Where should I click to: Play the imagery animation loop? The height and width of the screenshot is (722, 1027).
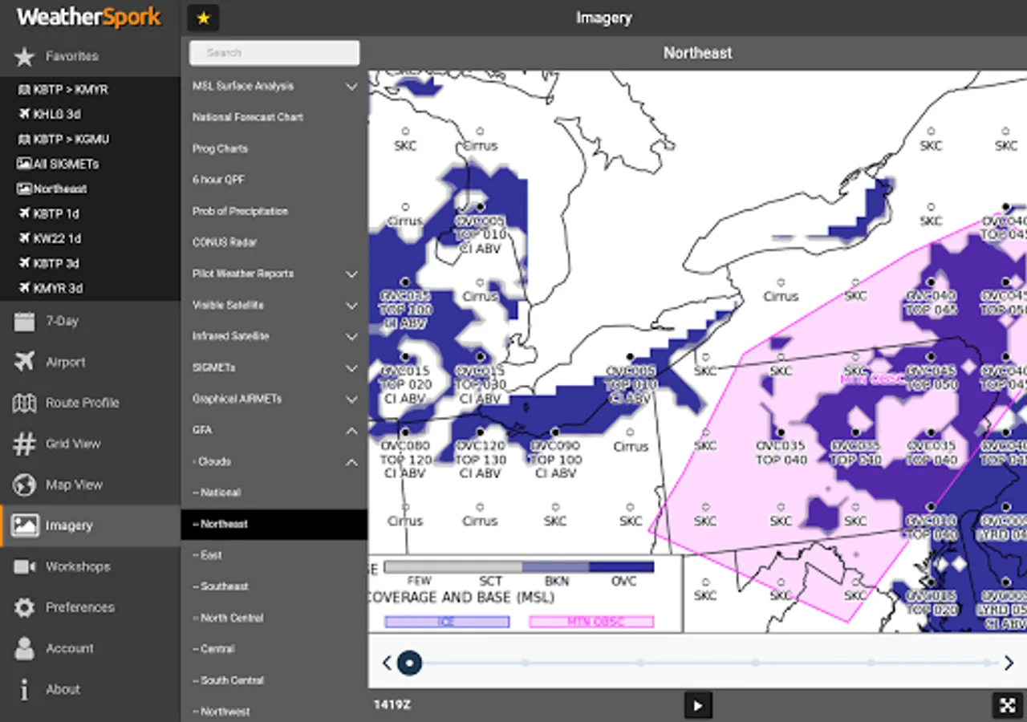point(697,705)
